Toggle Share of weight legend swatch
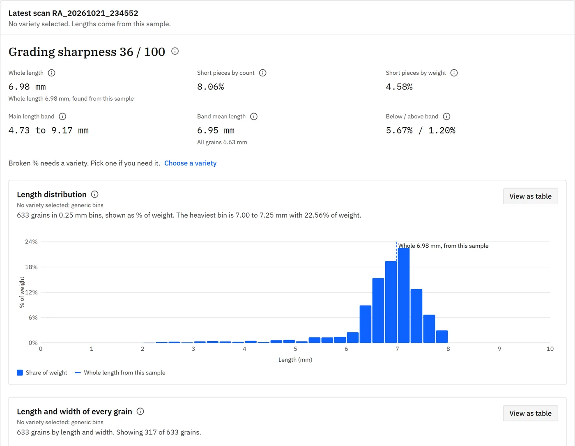The width and height of the screenshot is (575, 446). pyautogui.click(x=20, y=372)
